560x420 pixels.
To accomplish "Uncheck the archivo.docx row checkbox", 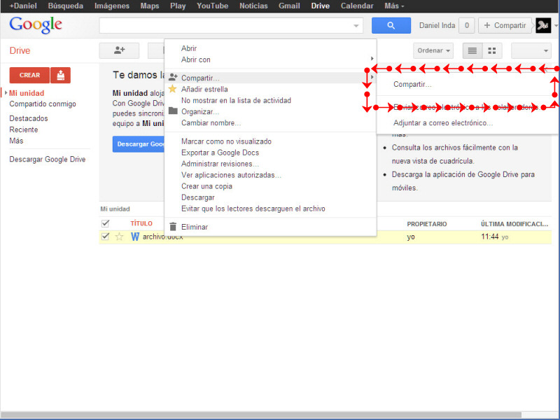I will pyautogui.click(x=105, y=236).
